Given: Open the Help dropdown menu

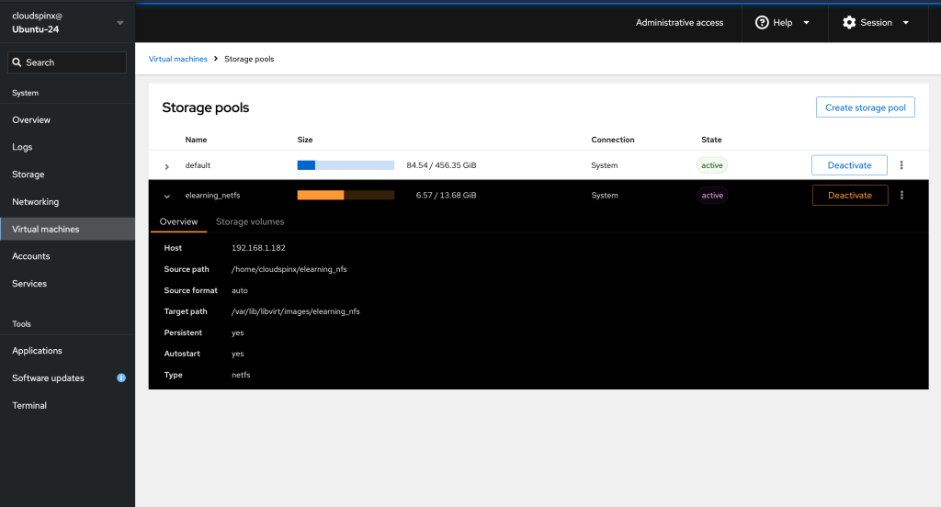Looking at the screenshot, I should 785,23.
